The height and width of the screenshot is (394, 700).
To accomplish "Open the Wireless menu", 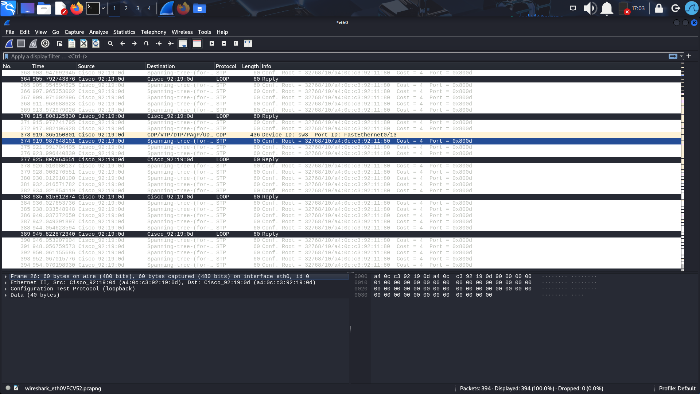I will [x=182, y=32].
